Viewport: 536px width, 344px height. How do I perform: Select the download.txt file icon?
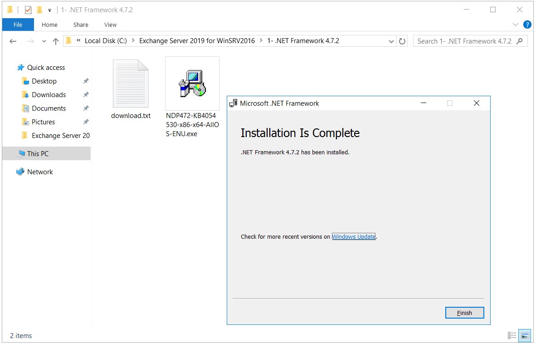tap(131, 84)
